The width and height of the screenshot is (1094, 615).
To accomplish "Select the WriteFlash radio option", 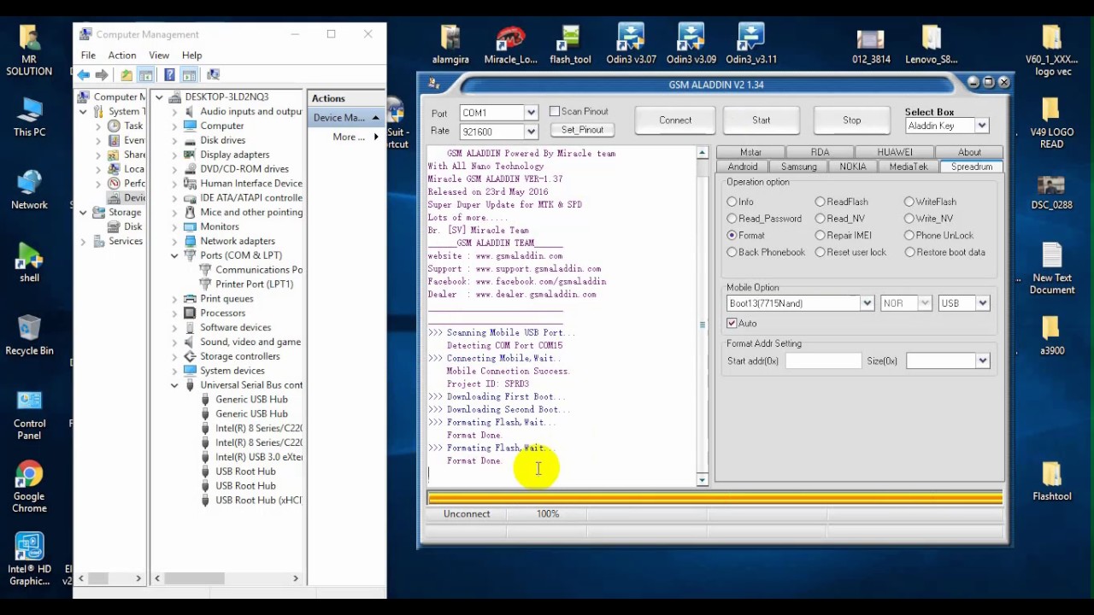I will tap(909, 202).
